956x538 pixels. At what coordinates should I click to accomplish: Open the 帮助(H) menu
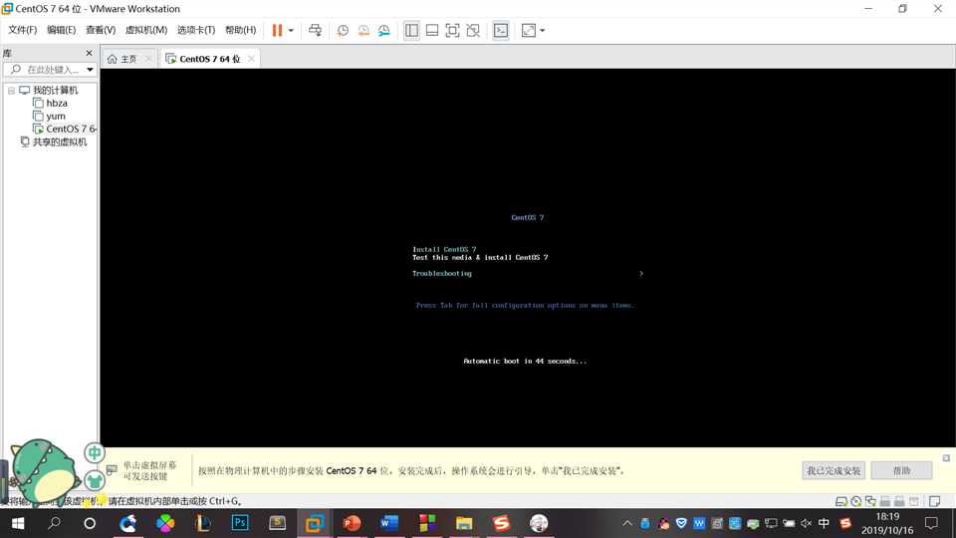click(240, 30)
